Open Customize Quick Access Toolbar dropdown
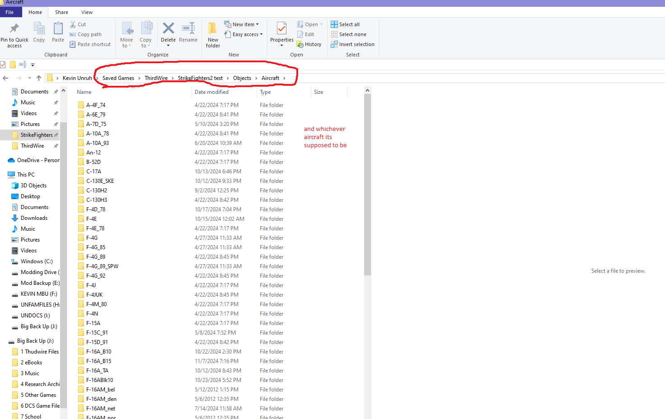 33,65
